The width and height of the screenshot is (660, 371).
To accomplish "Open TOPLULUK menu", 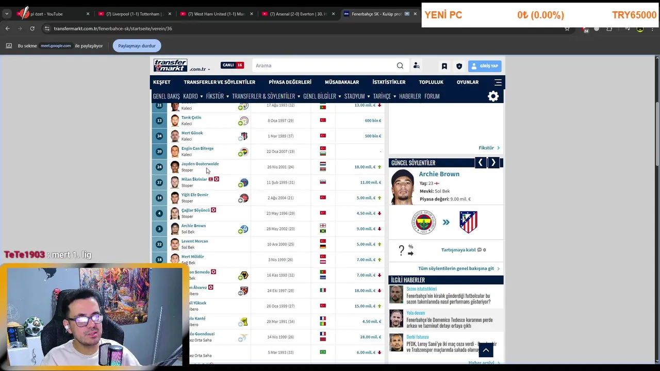I will 431,82.
